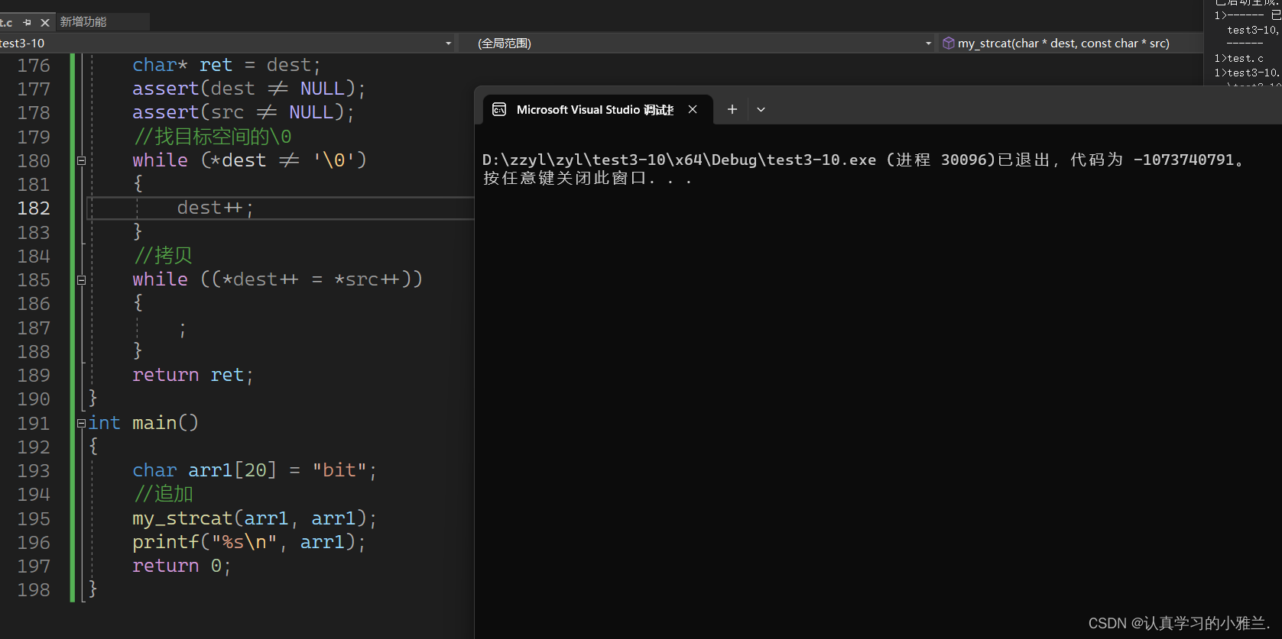Close the t.c editor tab
Image resolution: width=1282 pixels, height=639 pixels.
(45, 22)
